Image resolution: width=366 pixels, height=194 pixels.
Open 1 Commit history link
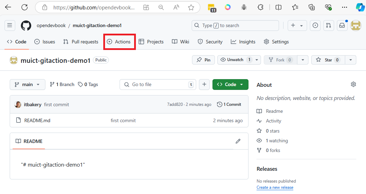pos(229,104)
